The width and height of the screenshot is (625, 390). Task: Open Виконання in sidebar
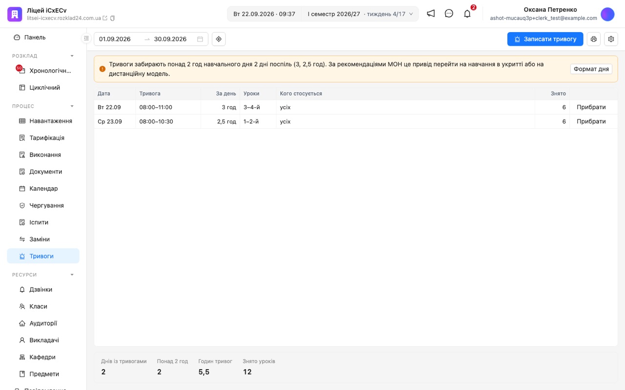tap(43, 155)
